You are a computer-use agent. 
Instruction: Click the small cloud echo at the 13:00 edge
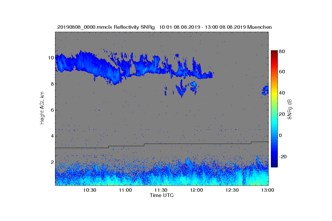265,90
